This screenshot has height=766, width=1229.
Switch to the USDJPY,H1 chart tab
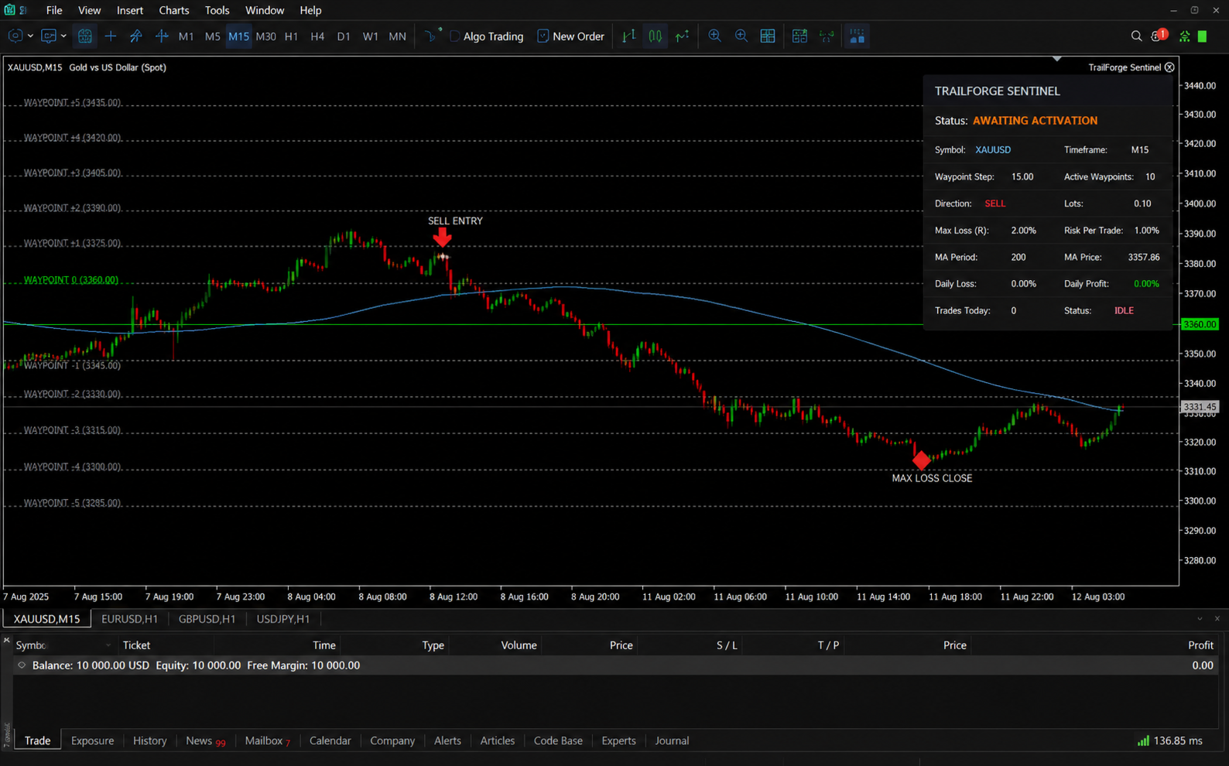(283, 619)
